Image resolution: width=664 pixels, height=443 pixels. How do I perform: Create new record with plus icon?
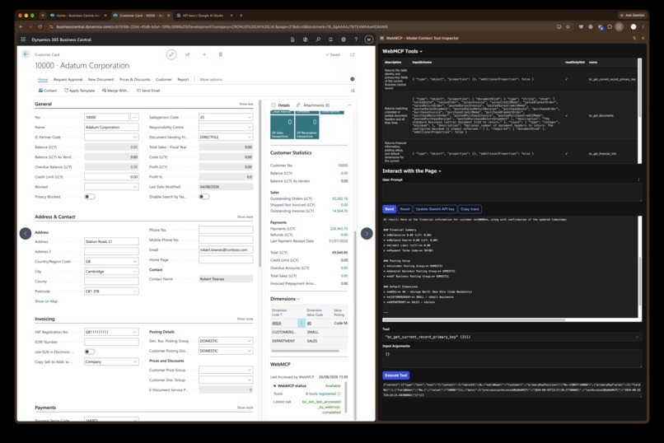[x=204, y=54]
